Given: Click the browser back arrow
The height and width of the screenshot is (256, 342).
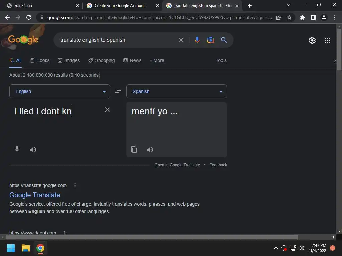Looking at the screenshot, I should [7, 17].
